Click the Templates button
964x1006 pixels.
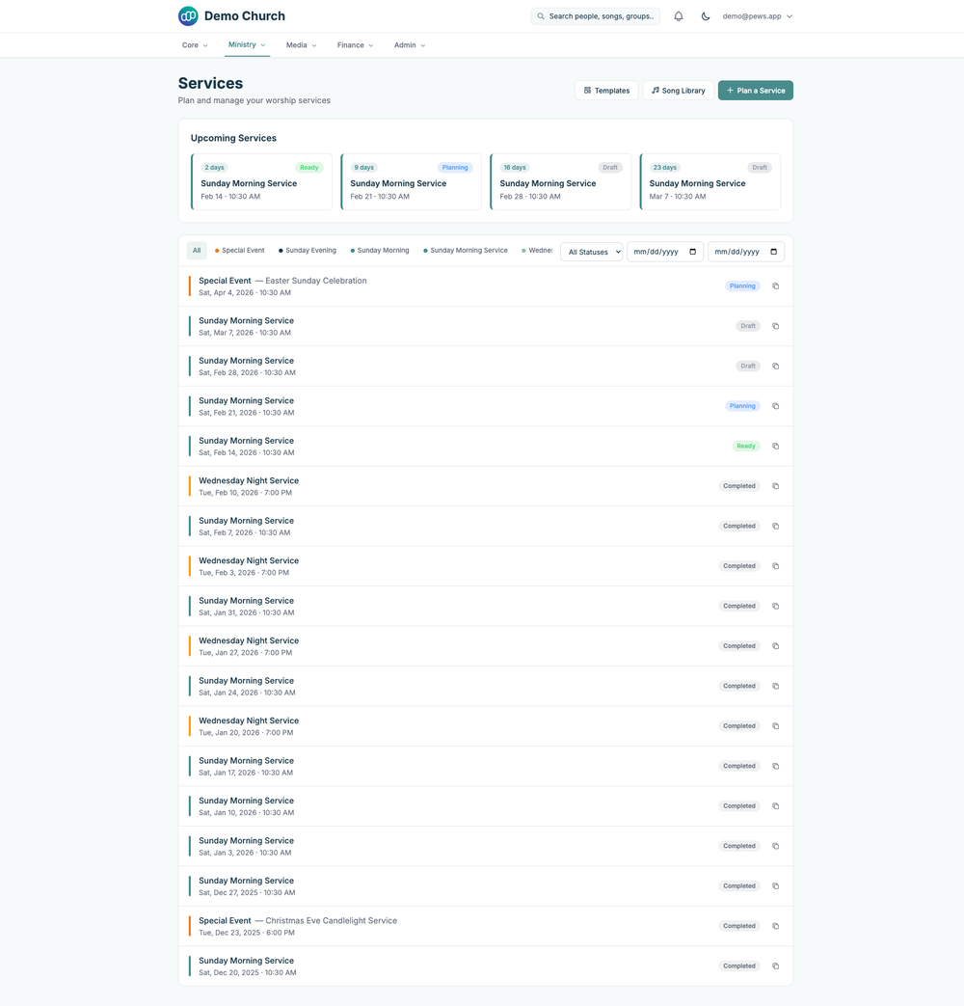tap(606, 91)
